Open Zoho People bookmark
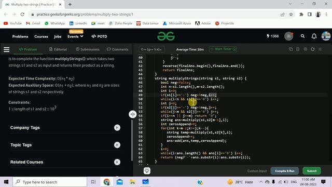The height and width of the screenshot is (187, 332). pos(120,23)
